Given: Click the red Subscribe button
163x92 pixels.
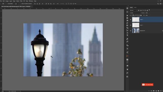Looking at the screenshot, I should pos(147,85).
